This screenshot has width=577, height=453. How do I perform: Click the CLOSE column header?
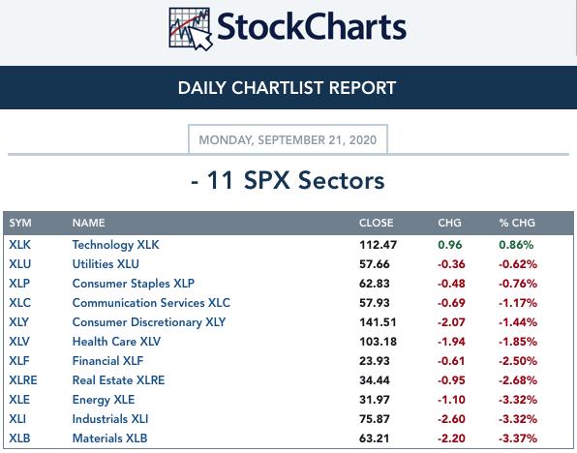[x=376, y=223]
